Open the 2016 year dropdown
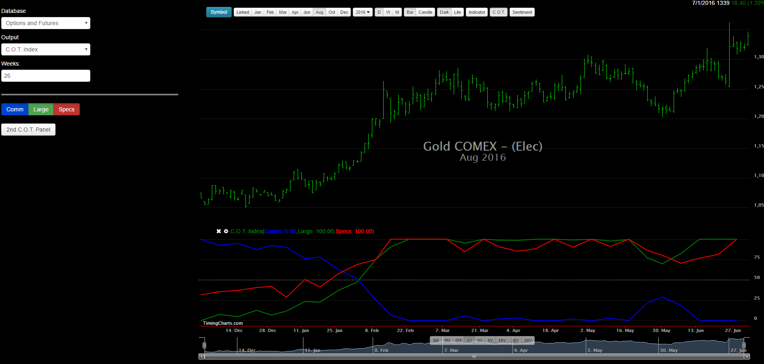 point(363,12)
